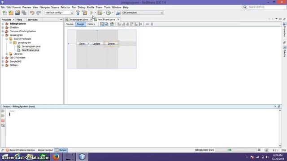Select Javaprogram.java in project tree
The width and height of the screenshot is (287, 161).
(x=31, y=47)
